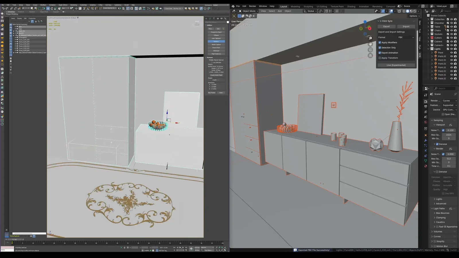Click the Blender logo icon
Screen dimensions: 459x258
coord(233,6)
